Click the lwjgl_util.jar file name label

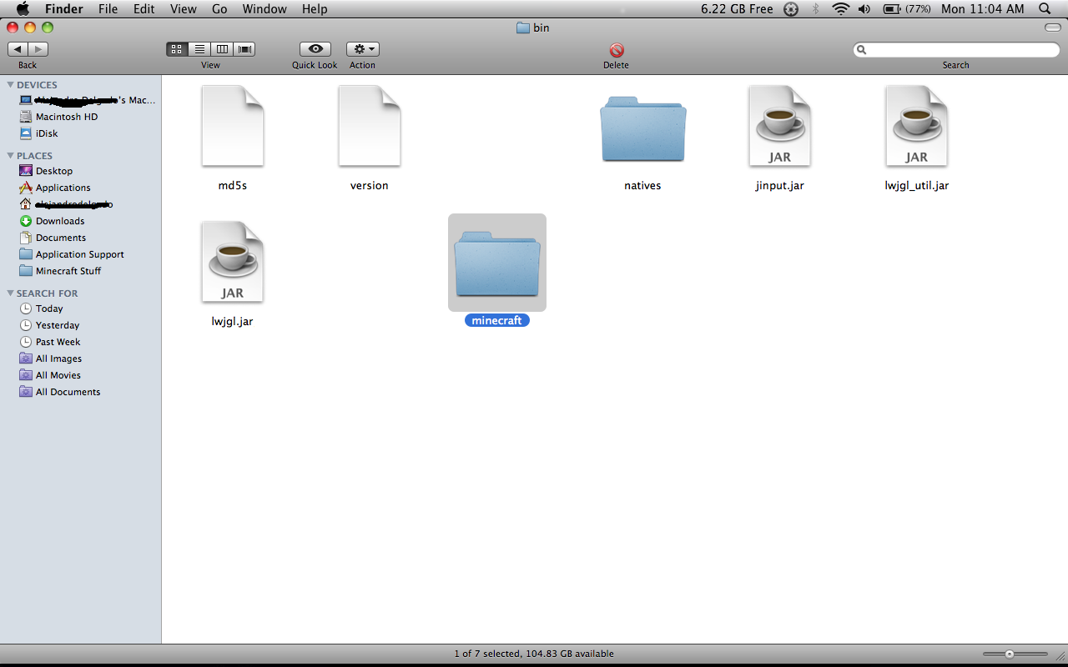pyautogui.click(x=917, y=186)
